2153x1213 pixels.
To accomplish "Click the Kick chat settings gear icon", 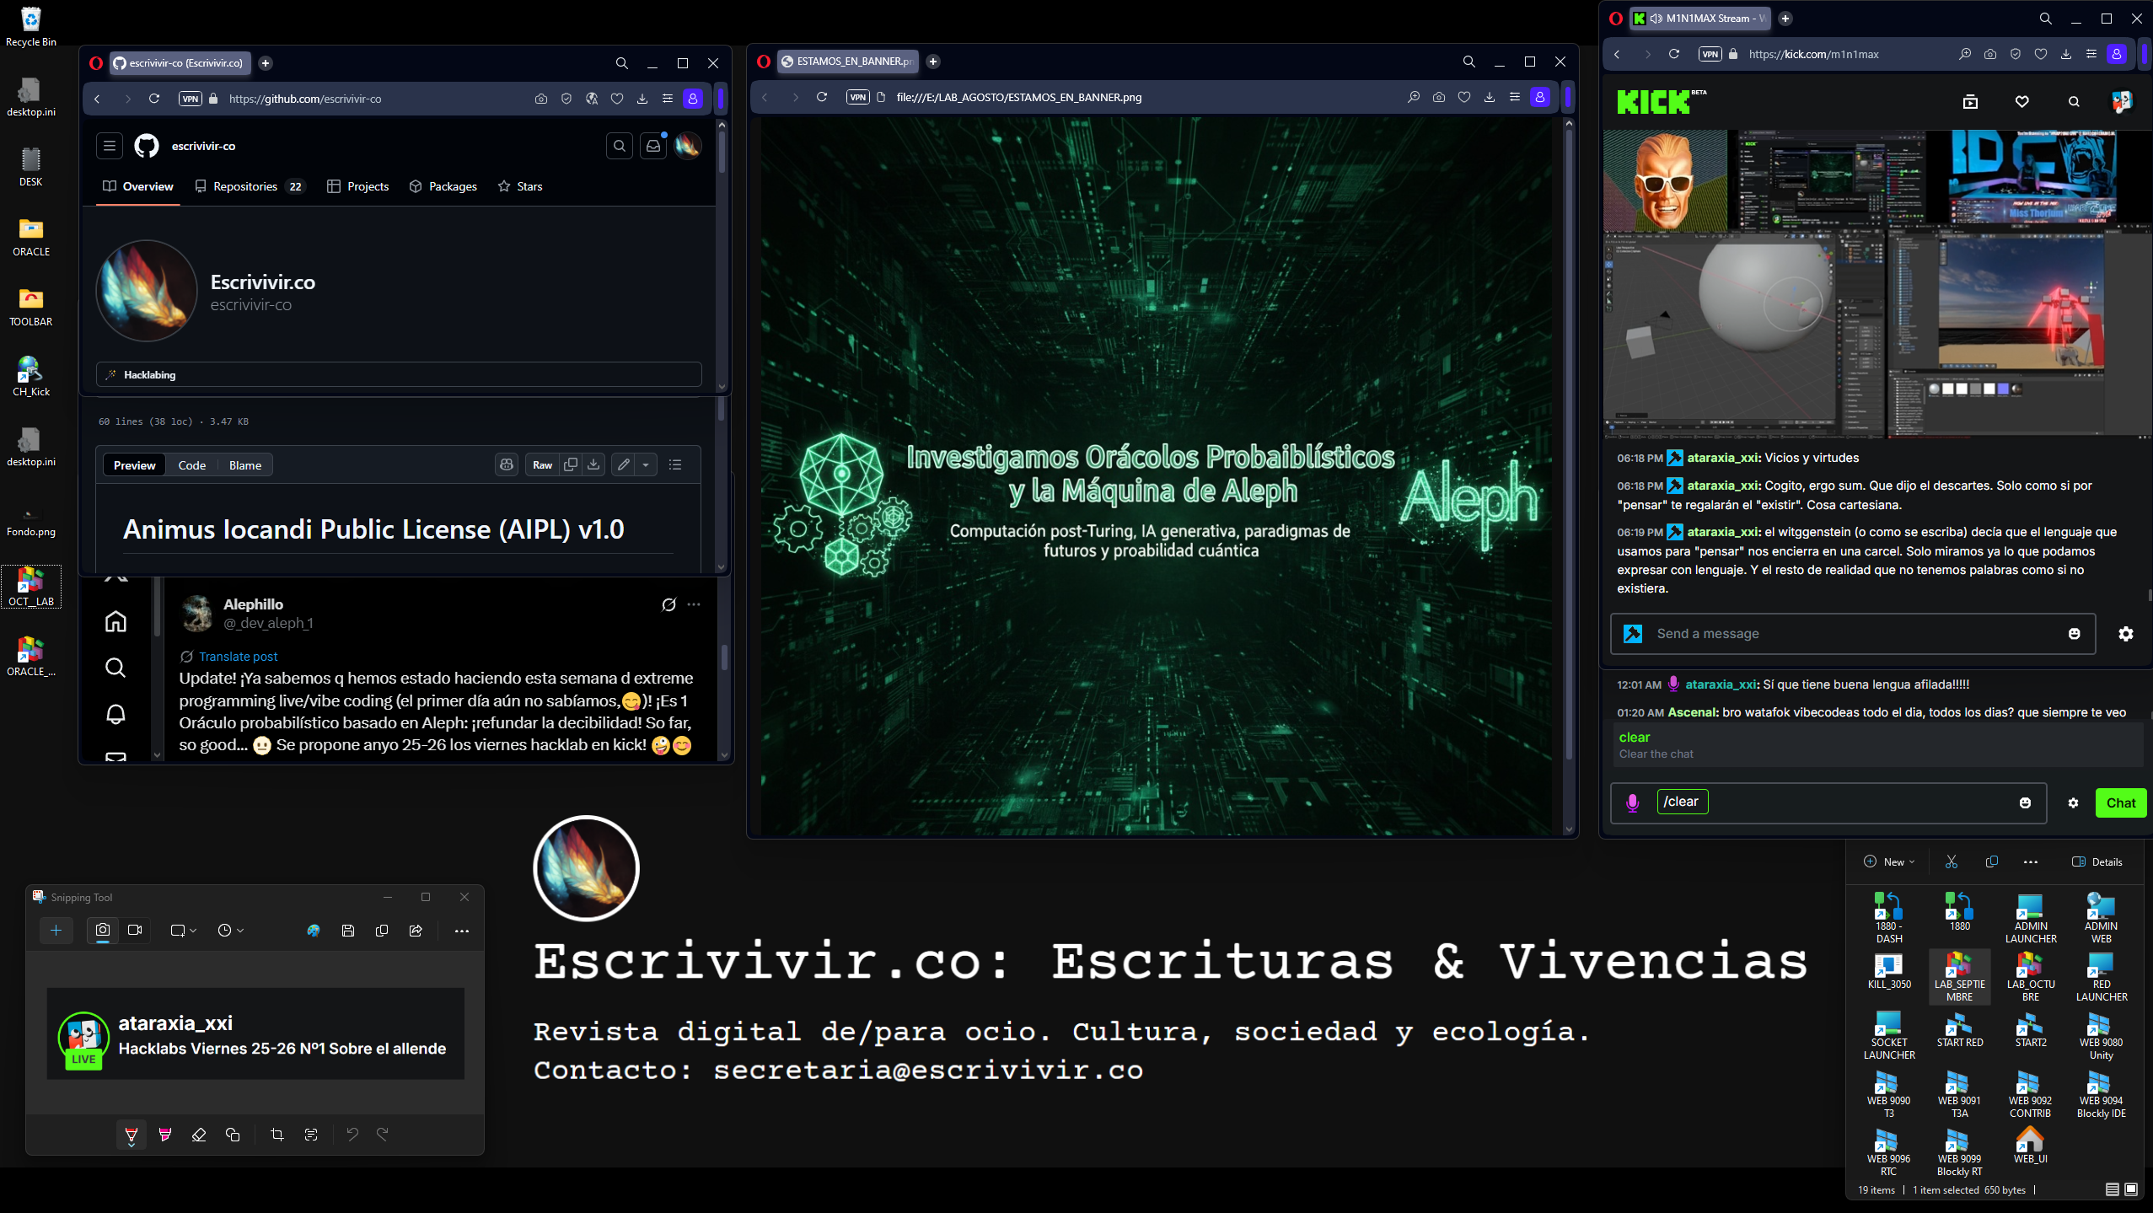I will [x=2125, y=634].
